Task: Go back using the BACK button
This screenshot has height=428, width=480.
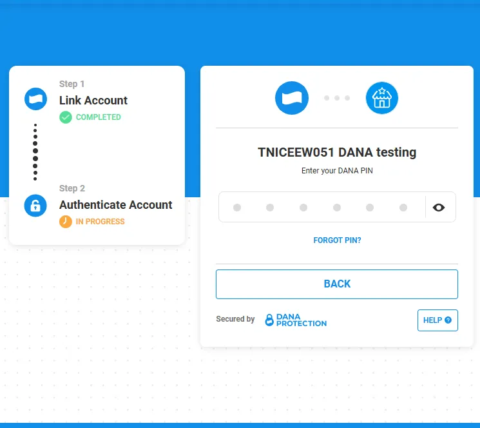Action: [337, 284]
